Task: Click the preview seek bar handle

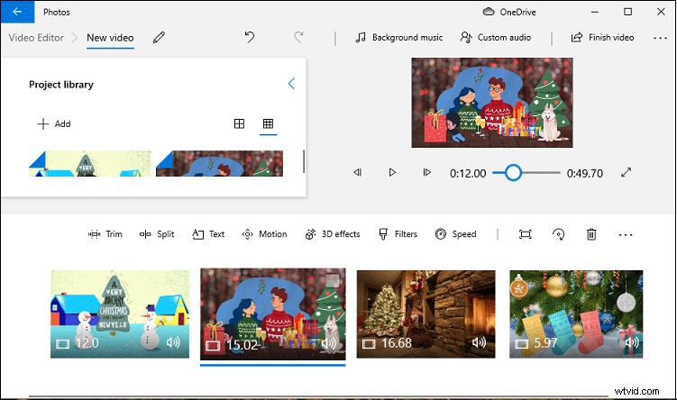Action: (x=513, y=173)
